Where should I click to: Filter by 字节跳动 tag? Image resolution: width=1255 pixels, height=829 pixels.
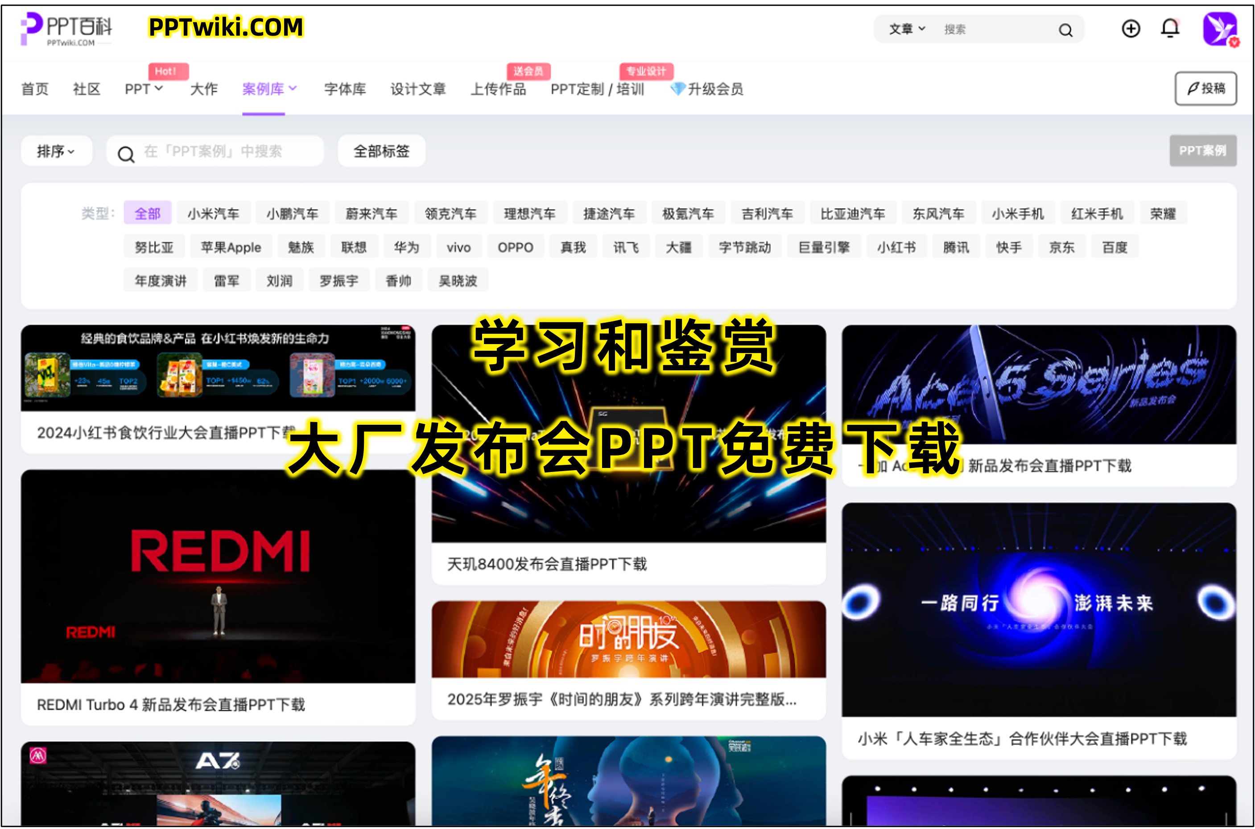745,247
